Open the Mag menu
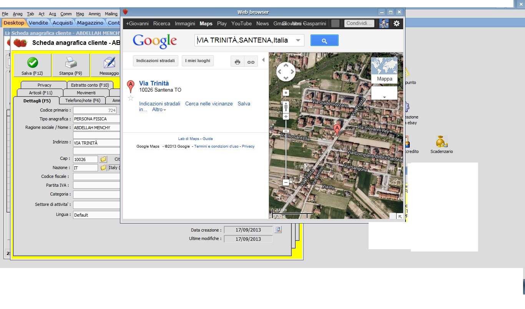The height and width of the screenshot is (309, 525). pos(80,14)
